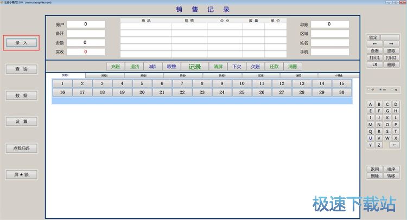Switch to the 搜索 tab
The width and height of the screenshot is (407, 220).
[x=299, y=75]
